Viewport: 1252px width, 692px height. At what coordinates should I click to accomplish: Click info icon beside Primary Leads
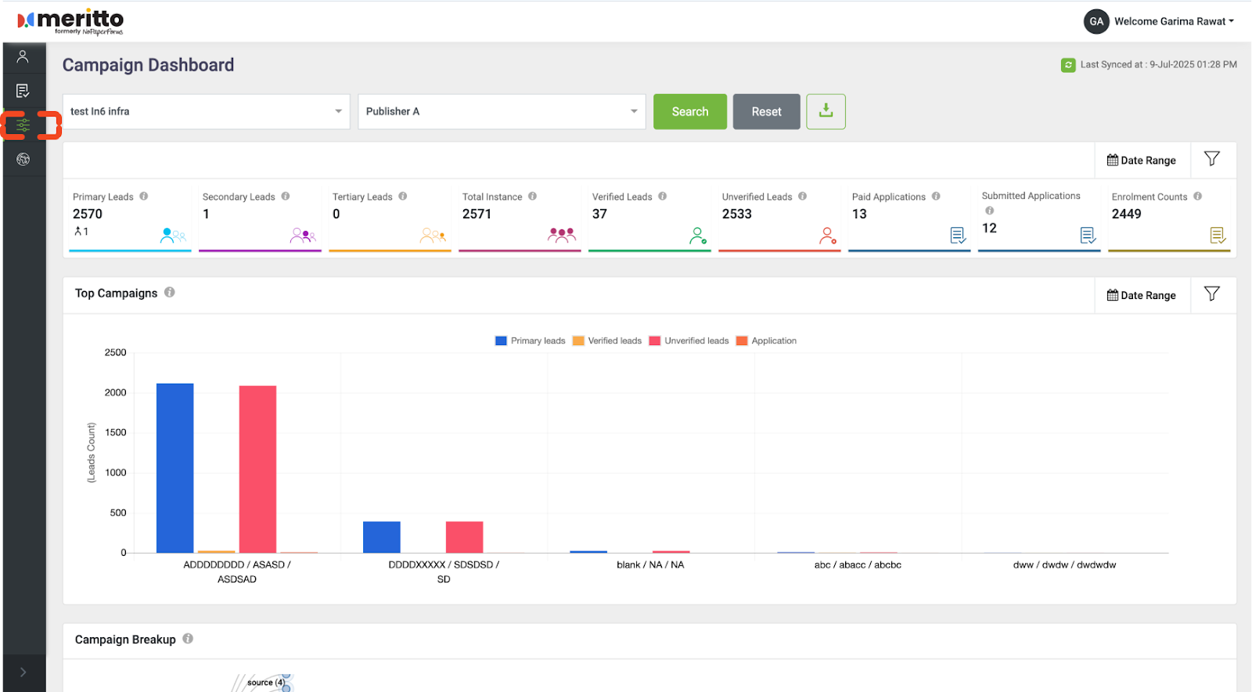pyautogui.click(x=144, y=196)
